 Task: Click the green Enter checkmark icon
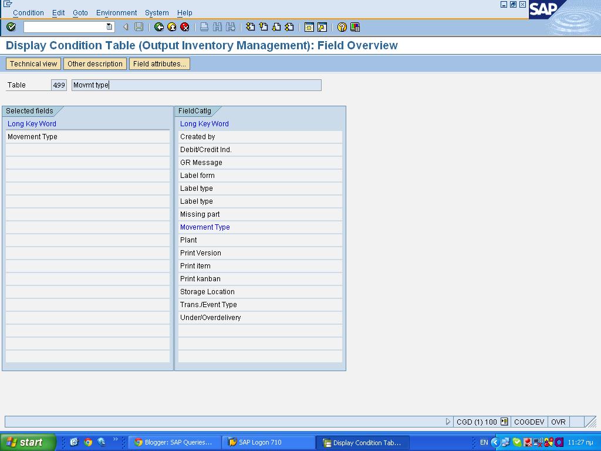(x=11, y=27)
